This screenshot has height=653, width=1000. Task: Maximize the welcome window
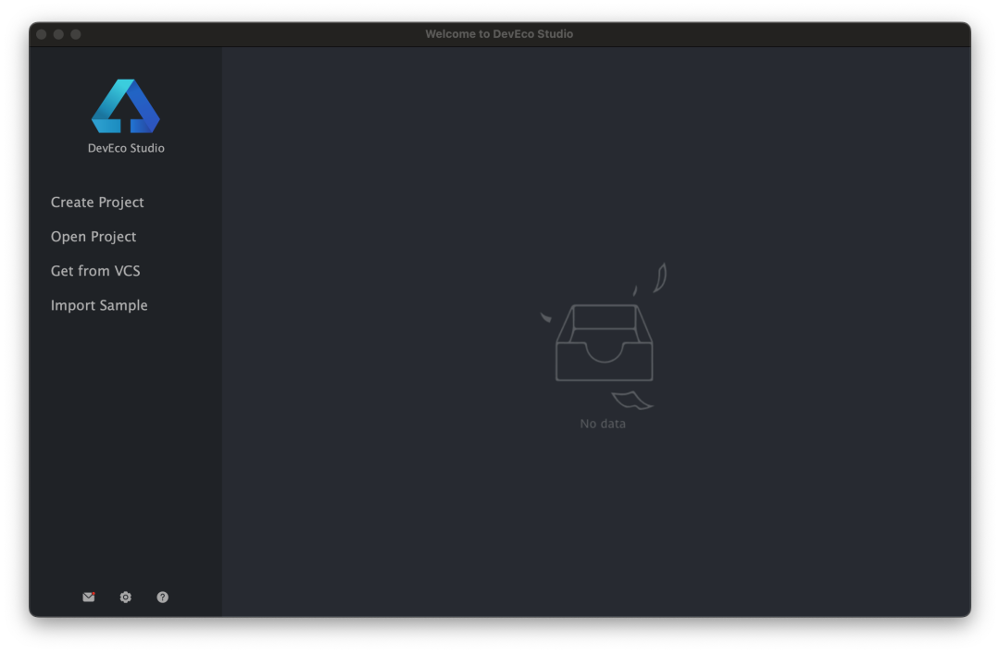click(x=76, y=34)
